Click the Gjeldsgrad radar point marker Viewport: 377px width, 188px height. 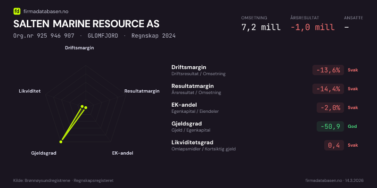point(61,141)
